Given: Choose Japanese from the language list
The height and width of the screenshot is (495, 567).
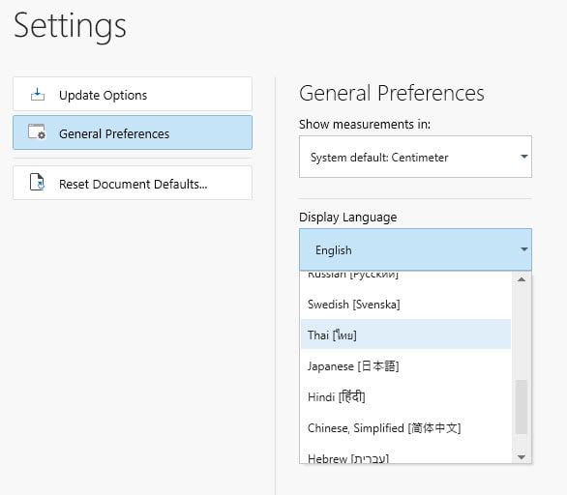Looking at the screenshot, I should tap(405, 366).
